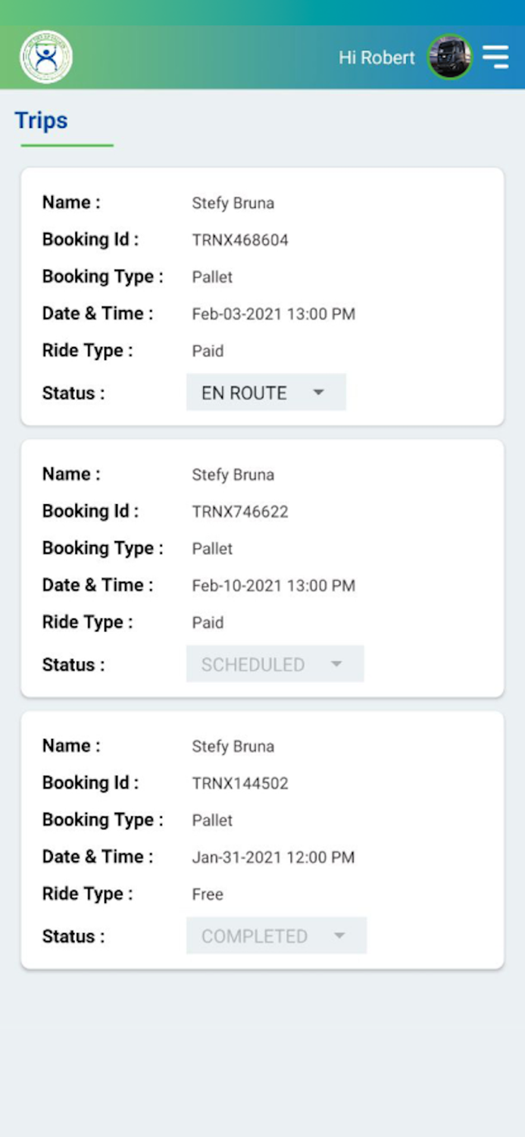
Task: Click the green underline below Trips
Action: coord(67,146)
